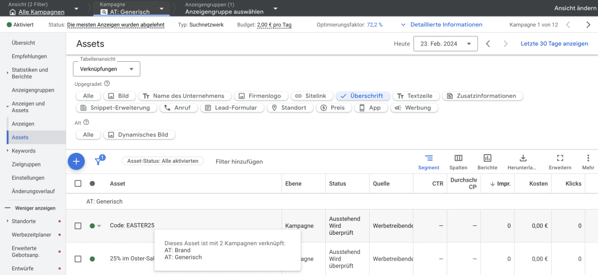Select the App filter chip
This screenshot has width=598, height=275.
(x=371, y=108)
